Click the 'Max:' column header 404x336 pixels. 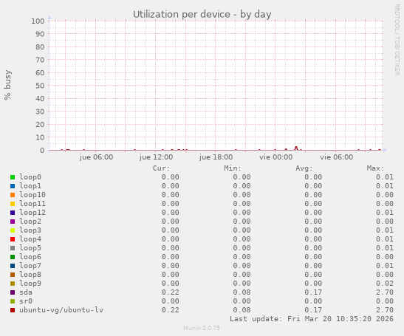pos(375,168)
